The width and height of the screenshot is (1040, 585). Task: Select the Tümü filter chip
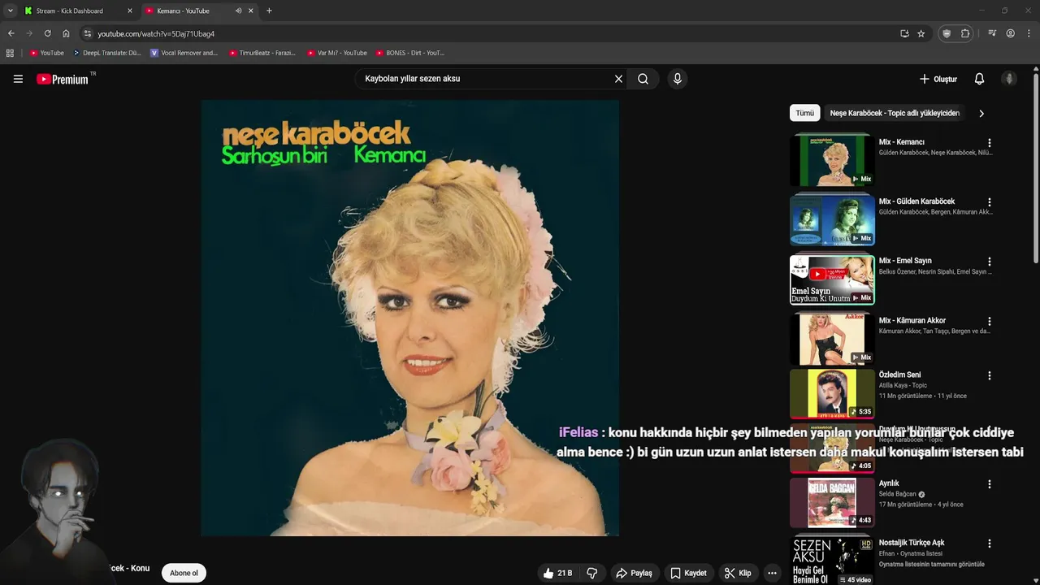pyautogui.click(x=804, y=113)
